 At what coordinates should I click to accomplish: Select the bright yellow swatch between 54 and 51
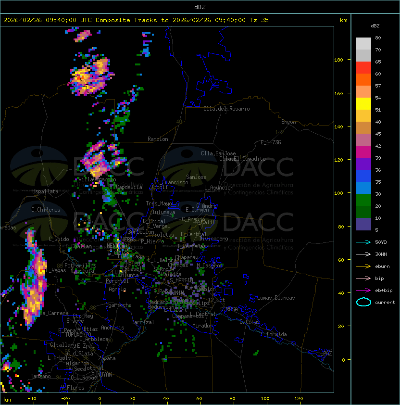[363, 104]
